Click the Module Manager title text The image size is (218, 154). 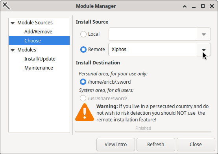96,6
